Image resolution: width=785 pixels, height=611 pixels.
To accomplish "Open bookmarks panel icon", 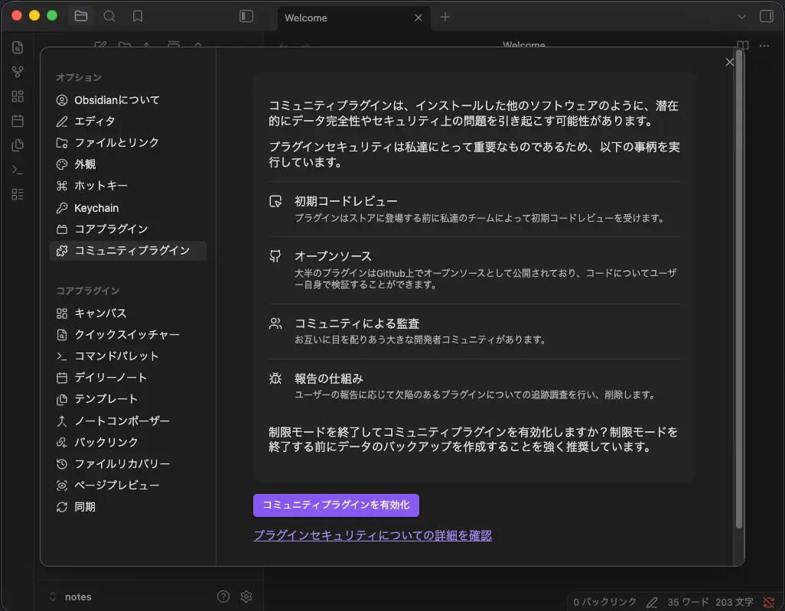I will [138, 17].
